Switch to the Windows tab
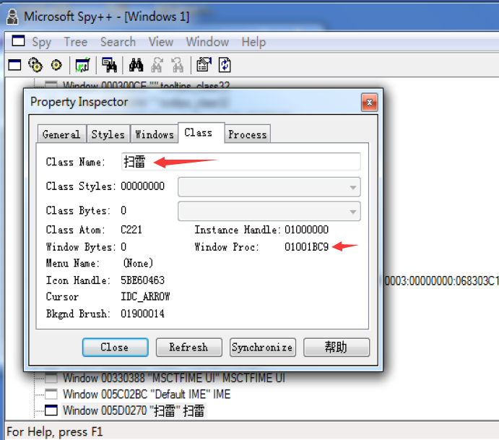The height and width of the screenshot is (440, 499). (x=155, y=134)
